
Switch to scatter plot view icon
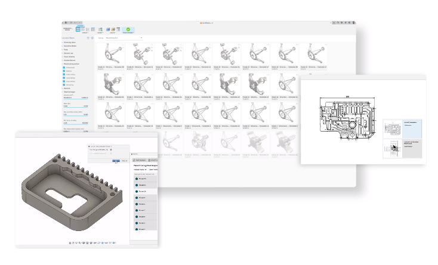[x=88, y=29]
